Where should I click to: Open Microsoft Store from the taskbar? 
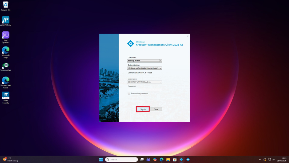point(175,160)
